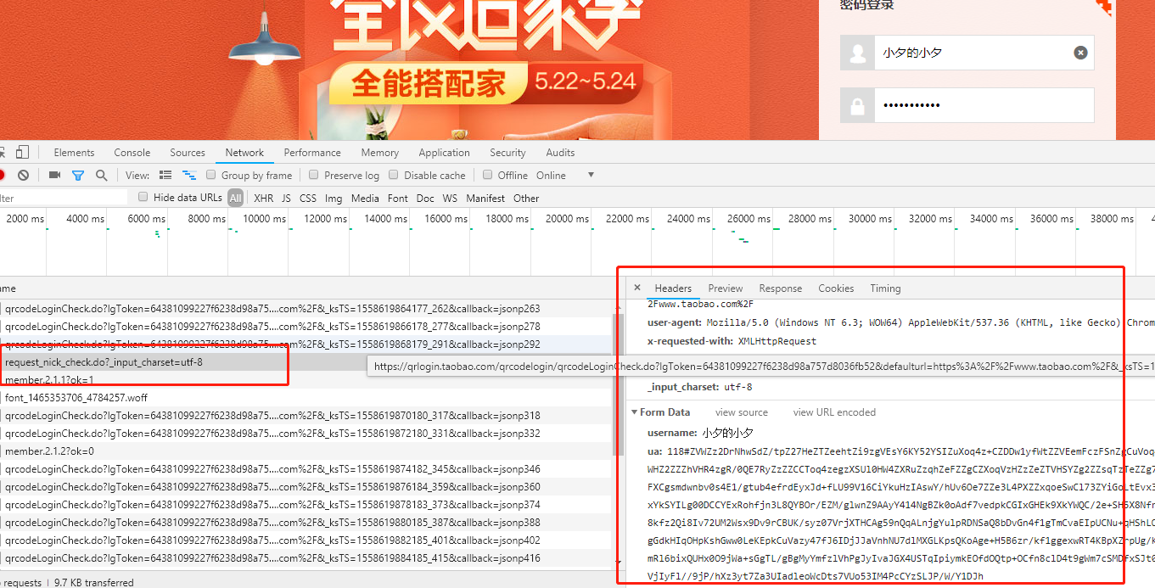Select the Network tab
The height and width of the screenshot is (588, 1155).
[x=244, y=153]
